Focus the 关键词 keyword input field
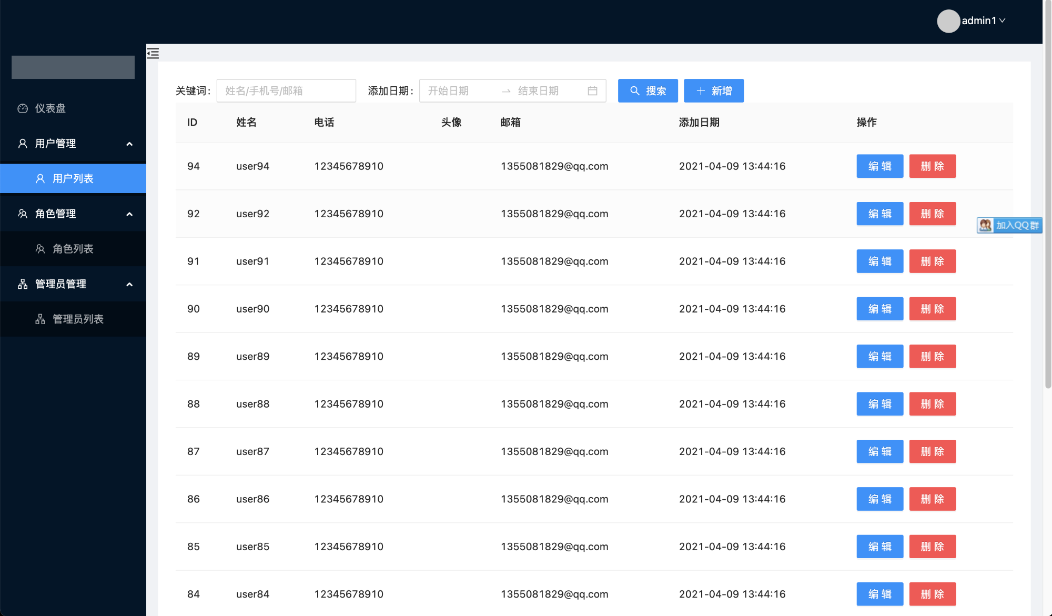The image size is (1052, 616). coord(286,90)
